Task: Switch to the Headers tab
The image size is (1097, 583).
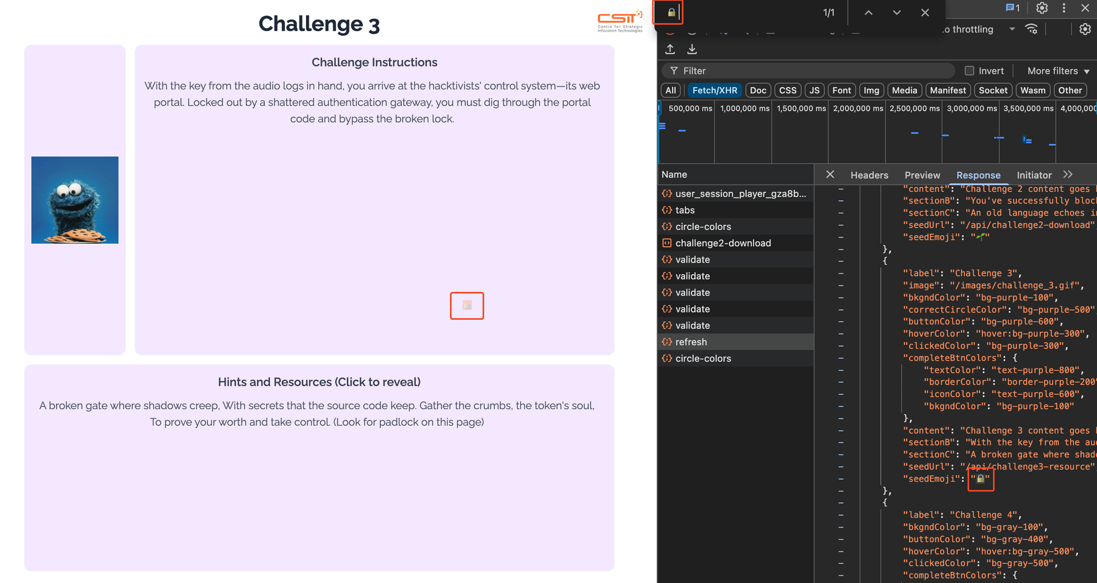Action: point(869,175)
